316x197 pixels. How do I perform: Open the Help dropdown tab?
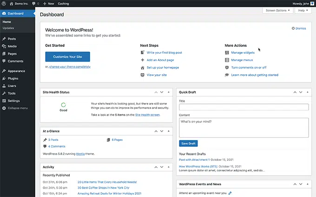(302, 10)
